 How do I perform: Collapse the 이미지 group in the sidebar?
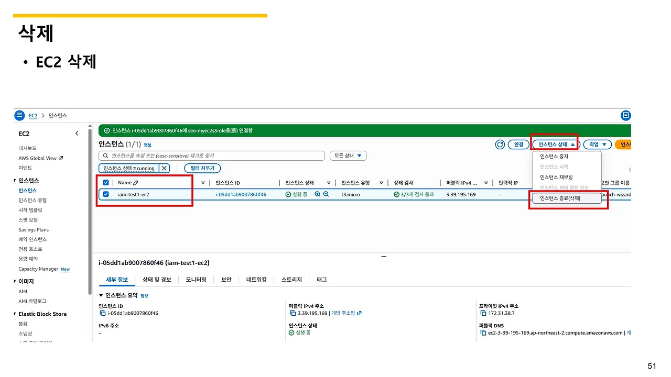[x=15, y=281]
